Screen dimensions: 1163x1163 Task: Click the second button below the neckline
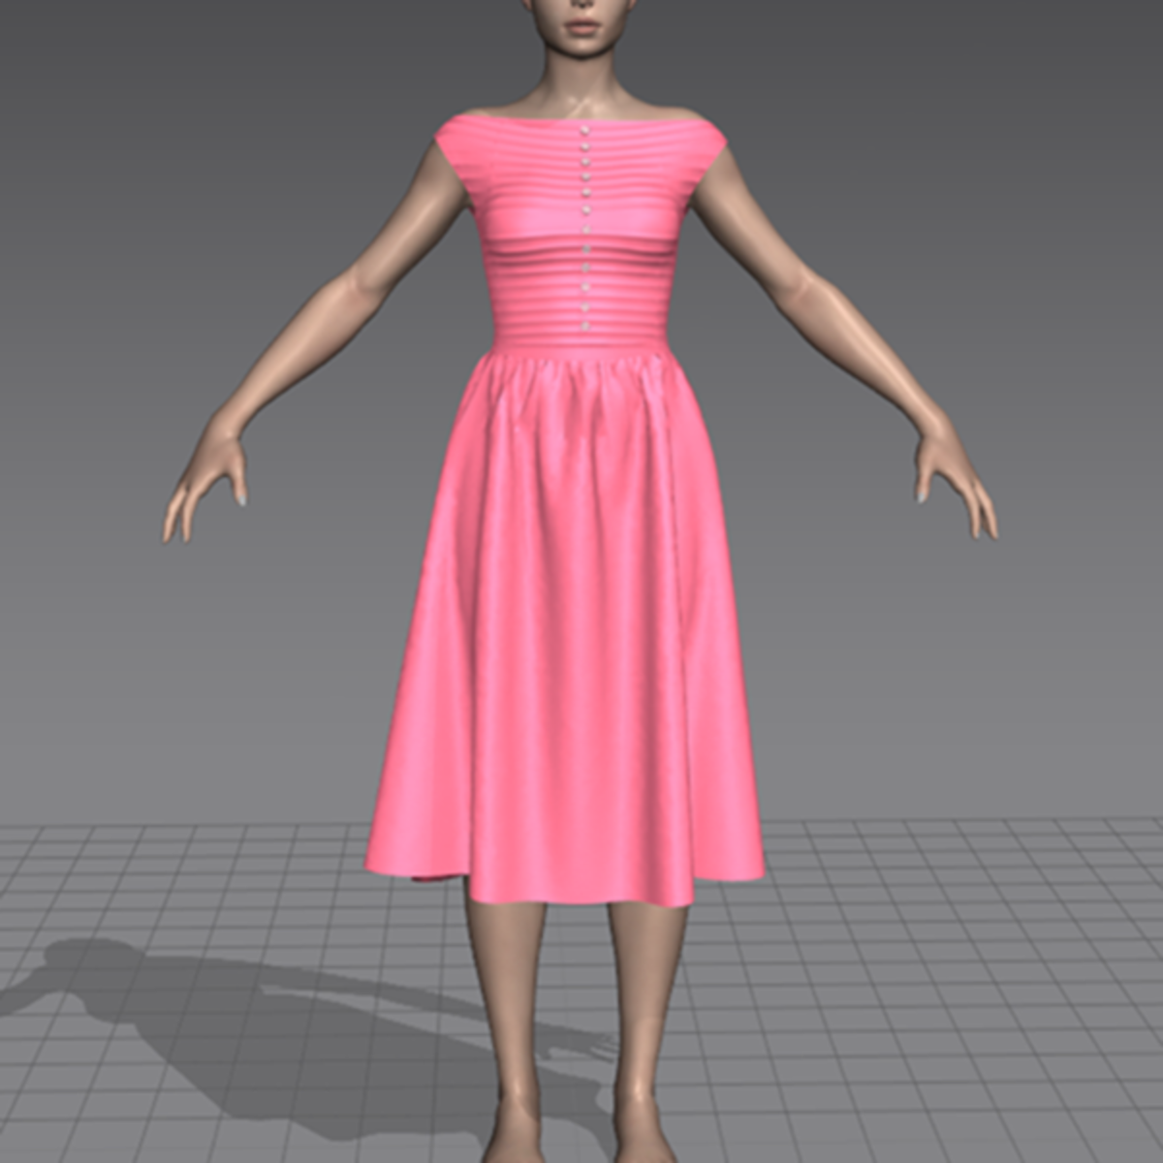tap(583, 147)
